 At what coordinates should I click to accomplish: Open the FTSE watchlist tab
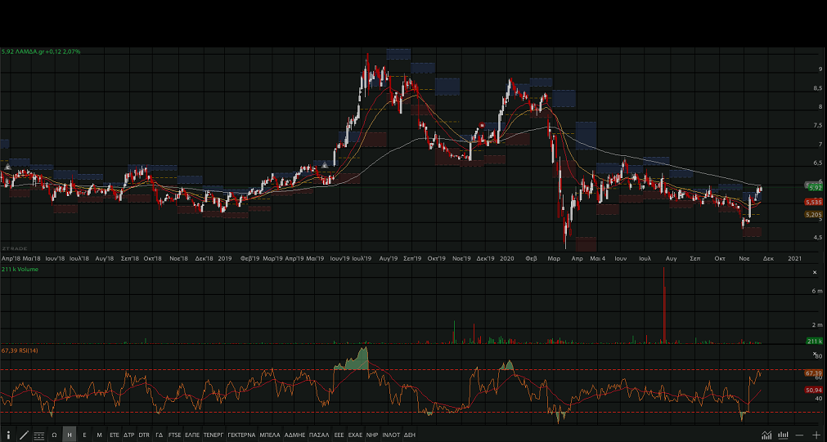point(174,435)
